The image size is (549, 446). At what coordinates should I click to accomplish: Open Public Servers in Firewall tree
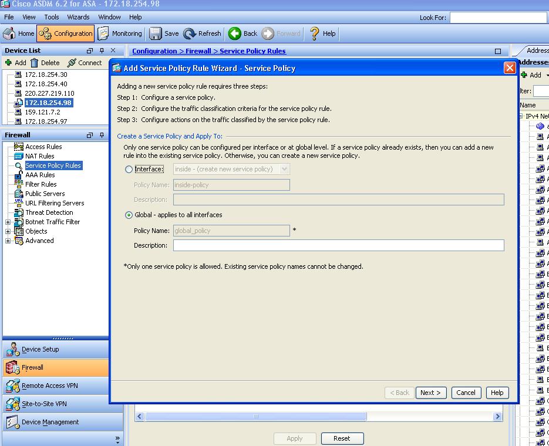pos(45,194)
